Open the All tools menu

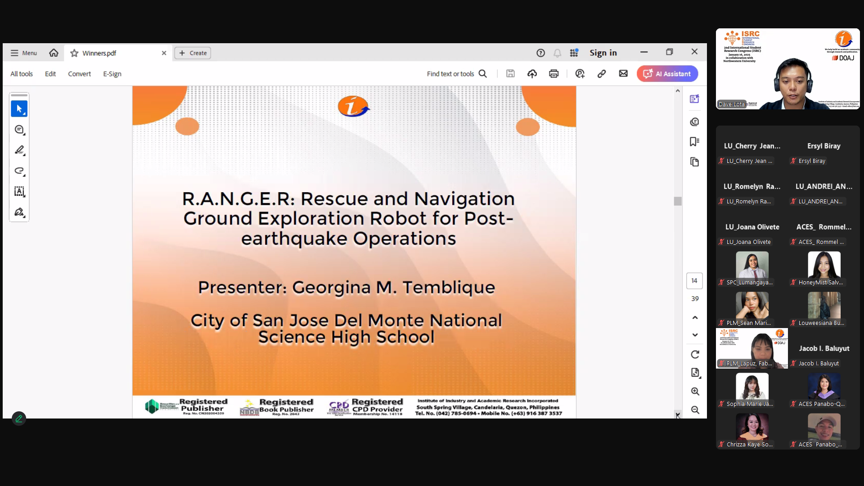(22, 74)
